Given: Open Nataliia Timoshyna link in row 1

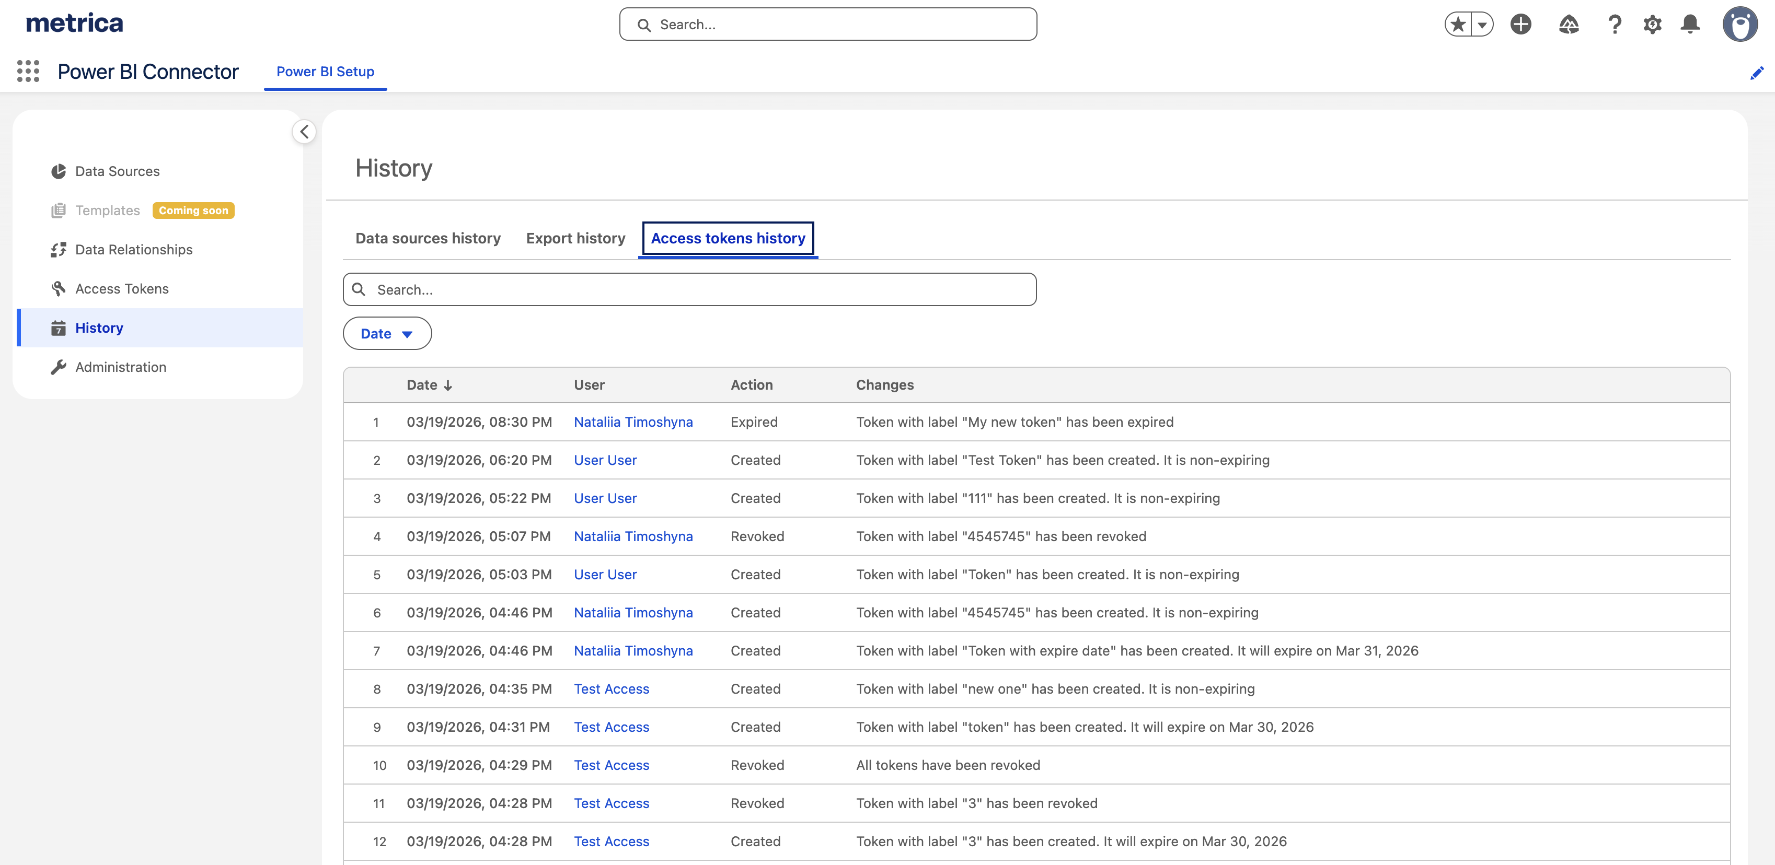Looking at the screenshot, I should (632, 422).
